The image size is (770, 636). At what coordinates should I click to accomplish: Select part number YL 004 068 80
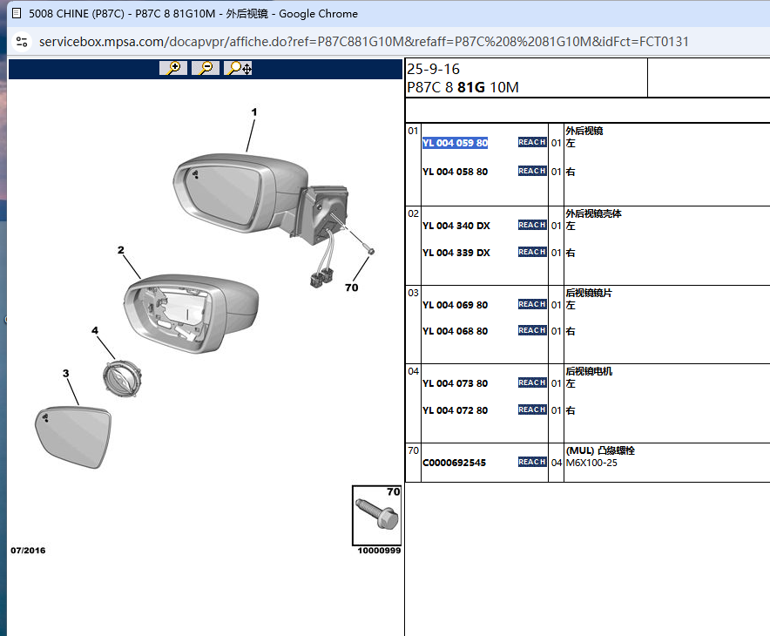pyautogui.click(x=455, y=331)
